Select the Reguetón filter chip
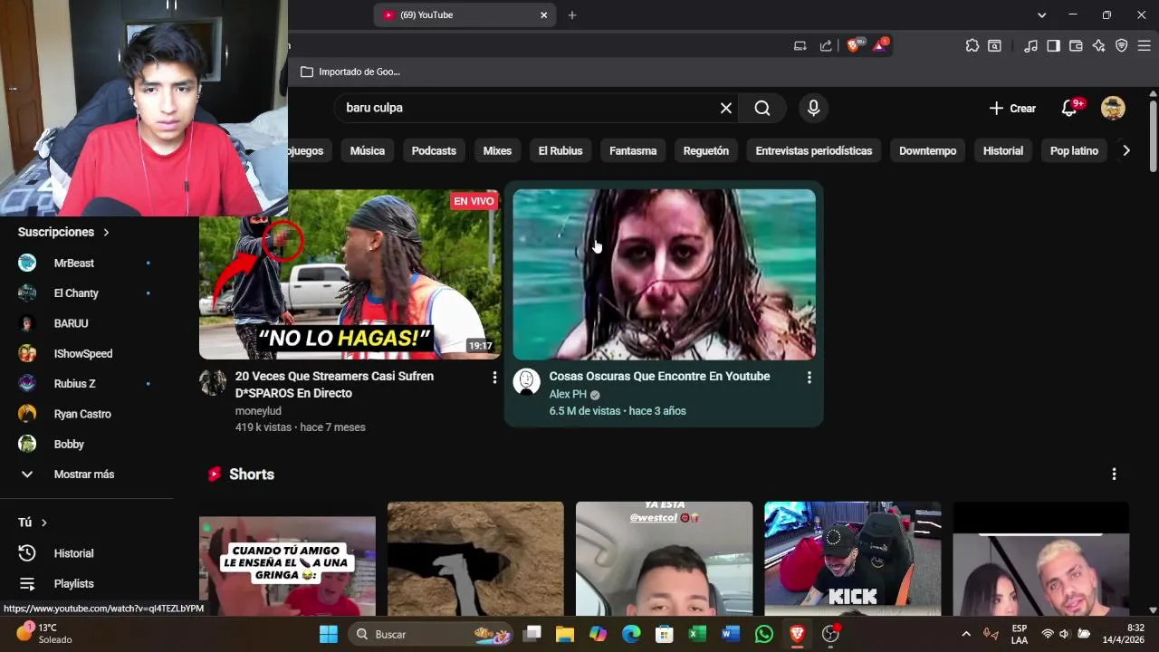The height and width of the screenshot is (652, 1159). 706,151
